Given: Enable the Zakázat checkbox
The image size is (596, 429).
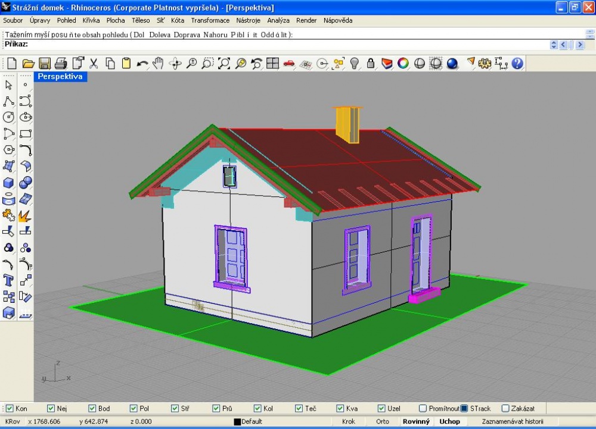Looking at the screenshot, I should coord(505,409).
